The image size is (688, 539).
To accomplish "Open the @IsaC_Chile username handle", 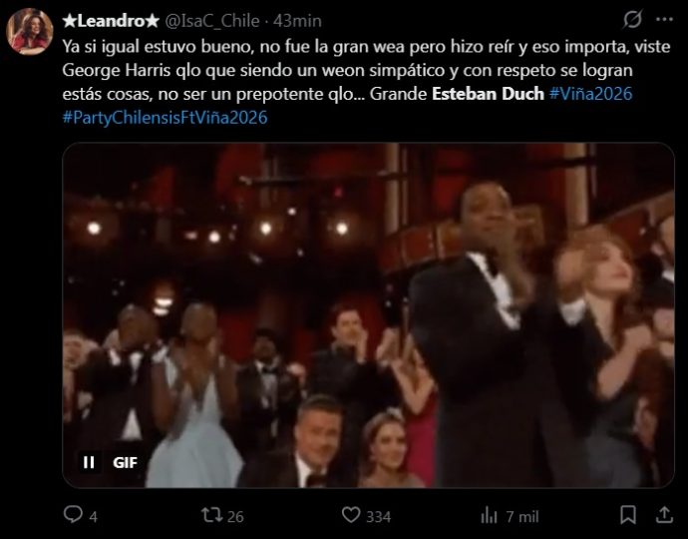I will coord(212,21).
